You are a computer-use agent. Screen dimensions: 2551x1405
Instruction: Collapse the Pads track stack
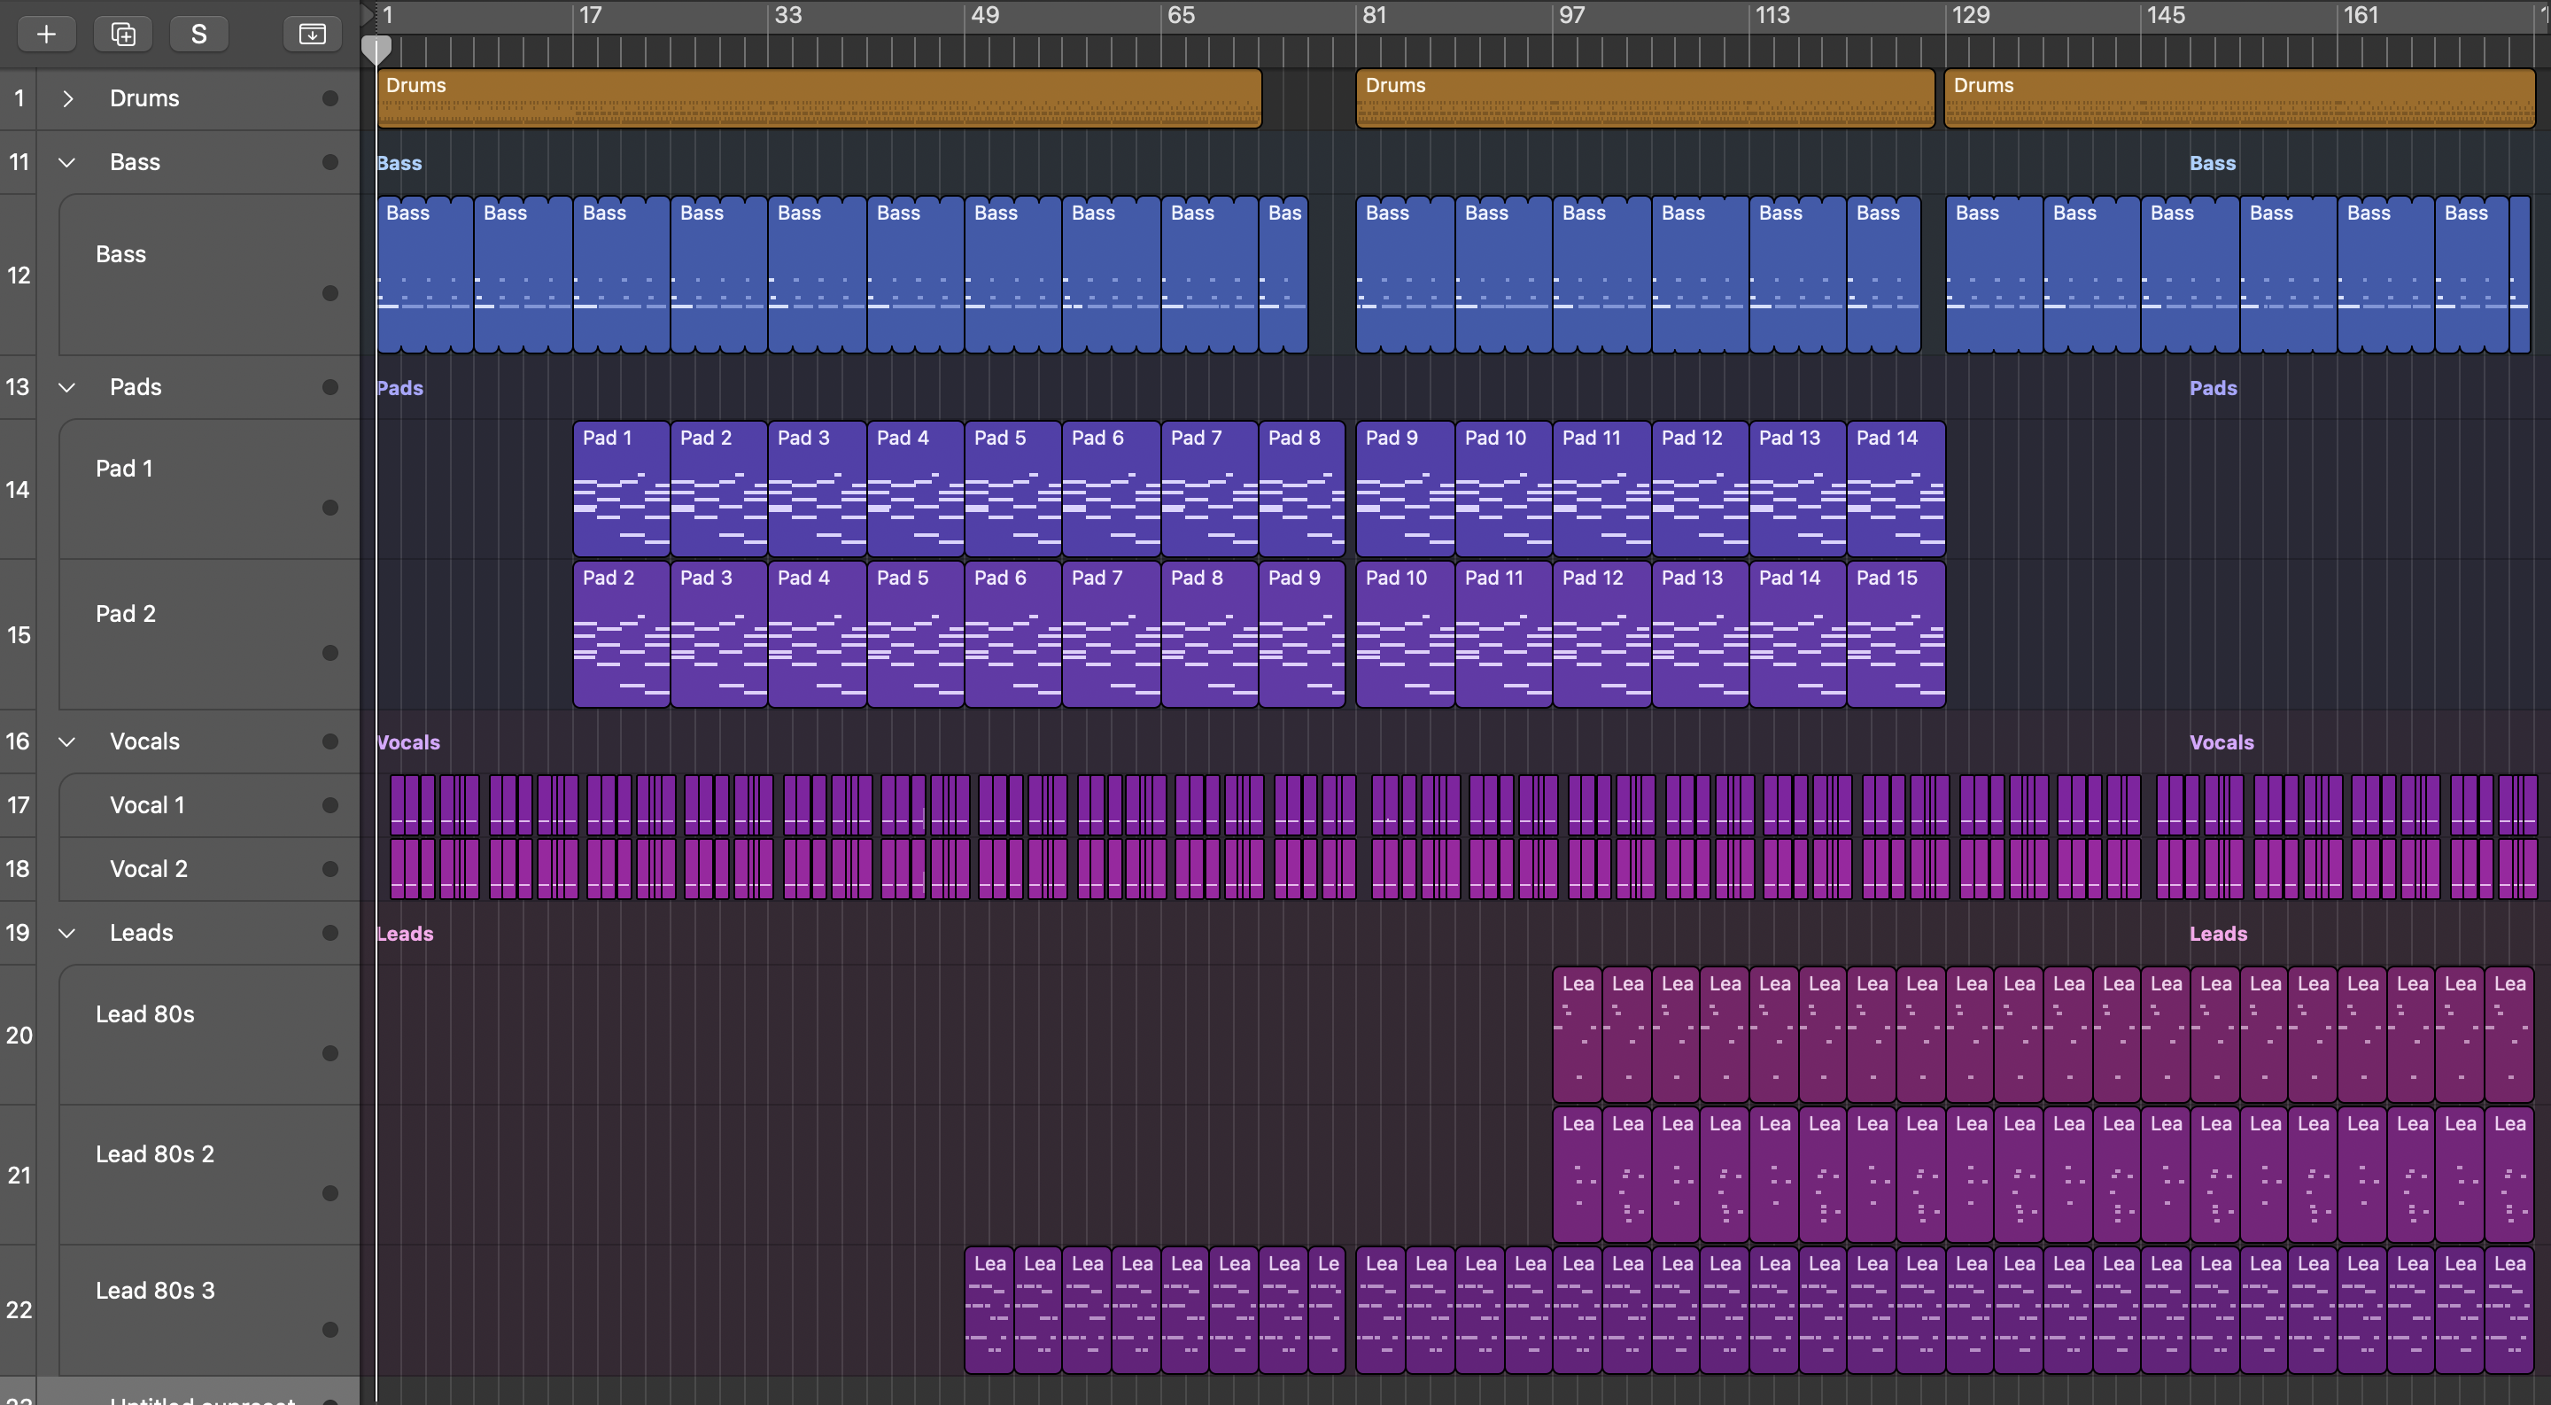pos(67,387)
